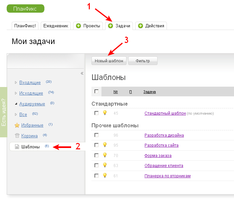Open the Обращение клиента template link

(x=164, y=166)
